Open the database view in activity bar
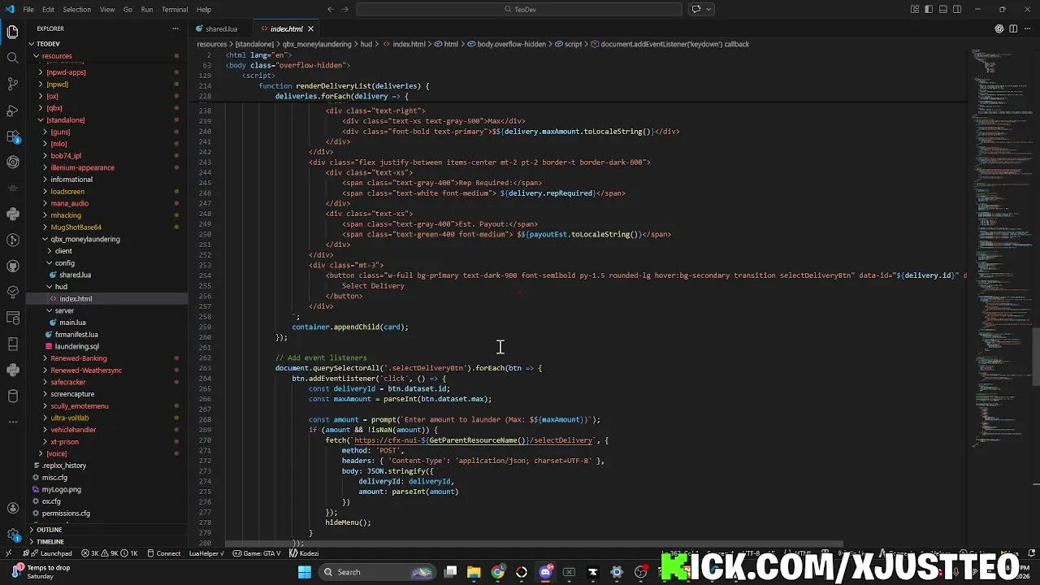 pyautogui.click(x=12, y=396)
